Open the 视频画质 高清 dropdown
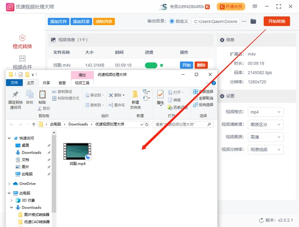The width and height of the screenshot is (299, 227). [x=265, y=137]
